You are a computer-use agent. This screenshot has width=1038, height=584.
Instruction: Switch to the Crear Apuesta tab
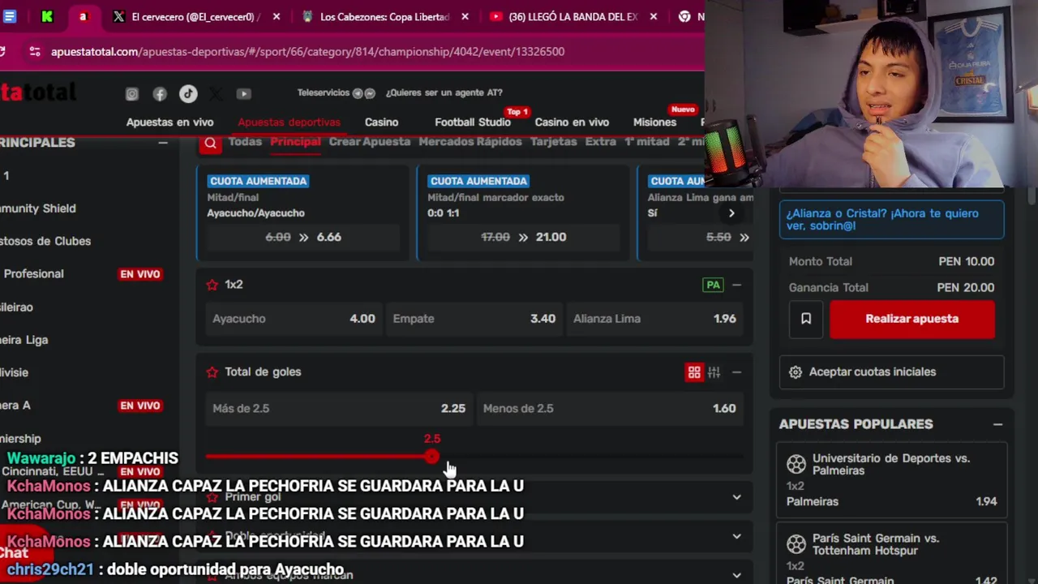[x=370, y=141]
